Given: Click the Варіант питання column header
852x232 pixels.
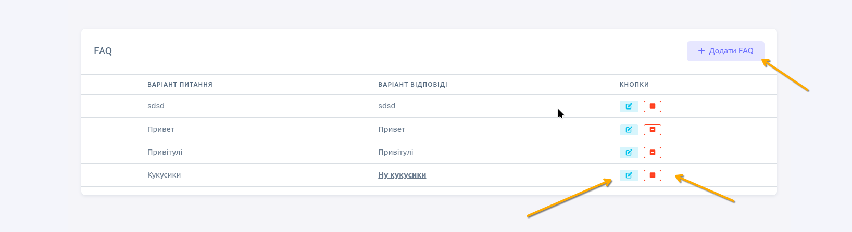Looking at the screenshot, I should point(180,85).
